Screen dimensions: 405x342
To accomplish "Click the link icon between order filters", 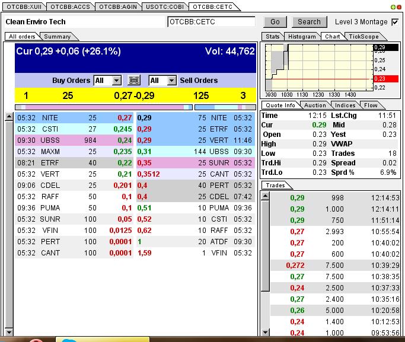I will [x=134, y=81].
